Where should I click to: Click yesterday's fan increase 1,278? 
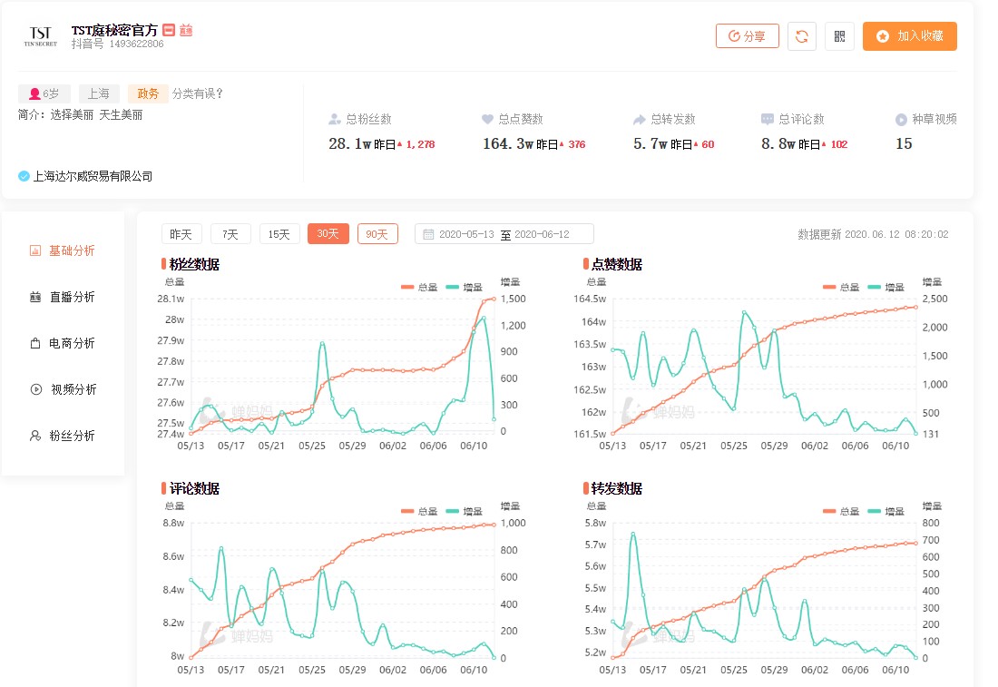coord(420,144)
